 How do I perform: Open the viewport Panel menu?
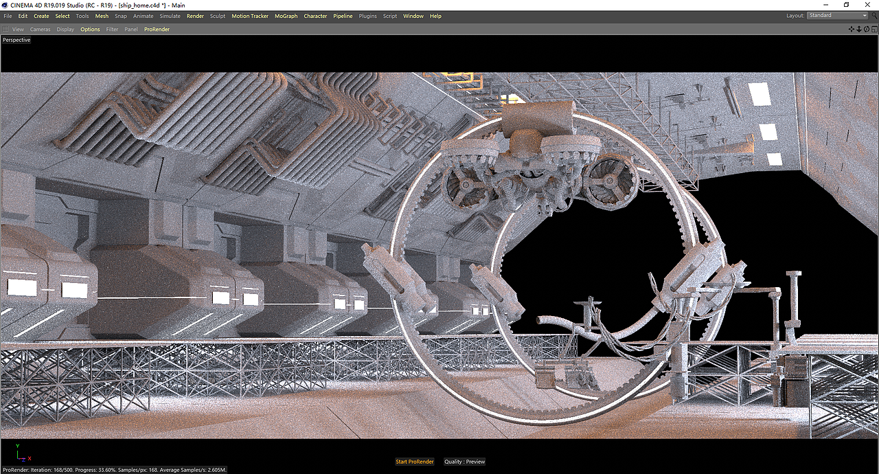pyautogui.click(x=131, y=30)
